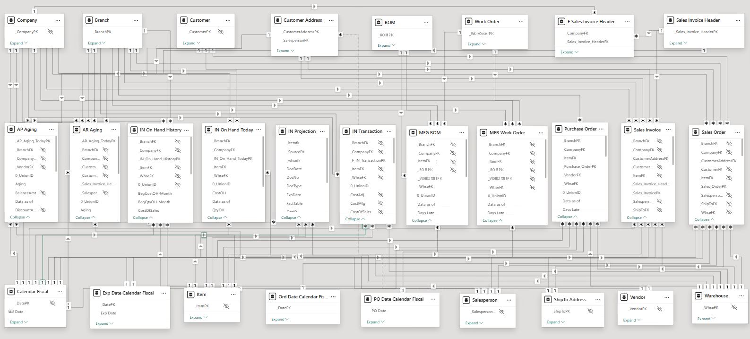Viewport: 750px width, 339px height.
Task: Open more options on the Company table
Action: (x=58, y=20)
